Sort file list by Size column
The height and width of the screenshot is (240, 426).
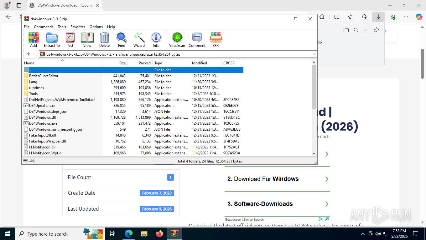(x=115, y=63)
